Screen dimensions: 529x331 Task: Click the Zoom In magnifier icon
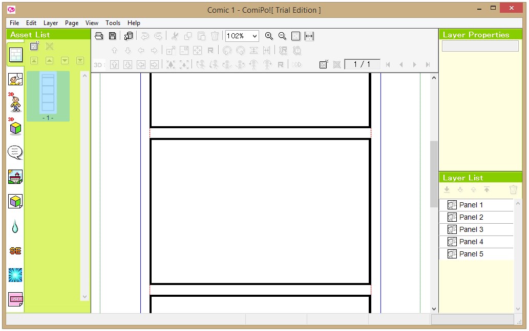click(269, 36)
